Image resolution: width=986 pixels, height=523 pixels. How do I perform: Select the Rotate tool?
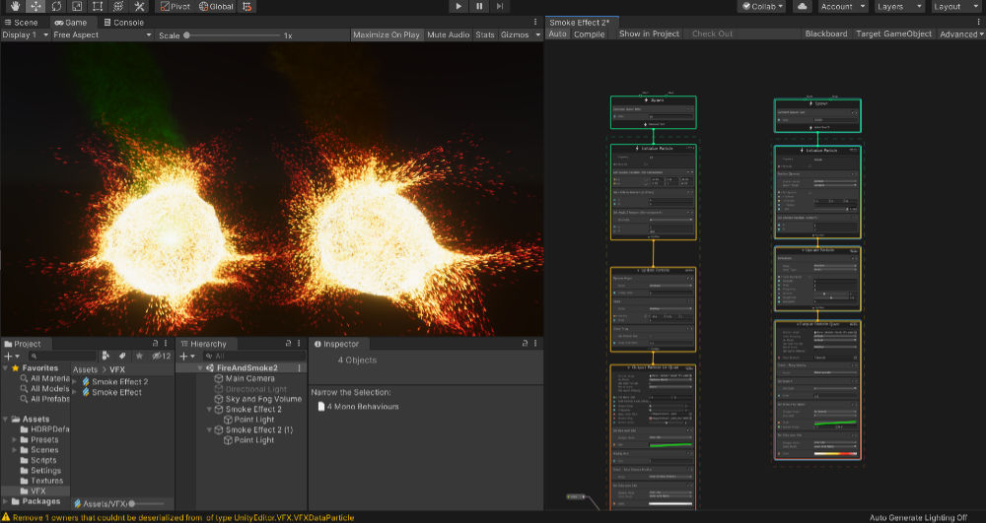click(54, 6)
